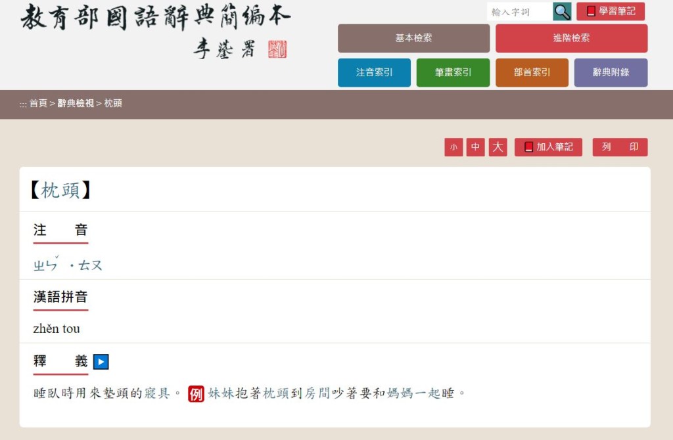
Task: Open 基本檢索 basic search
Action: [x=414, y=38]
